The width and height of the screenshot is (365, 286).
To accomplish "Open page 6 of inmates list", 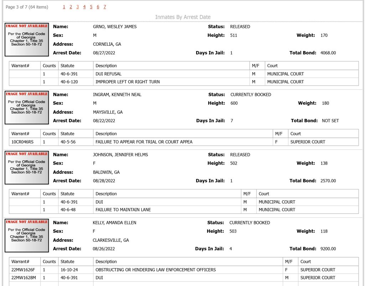I will [98, 7].
